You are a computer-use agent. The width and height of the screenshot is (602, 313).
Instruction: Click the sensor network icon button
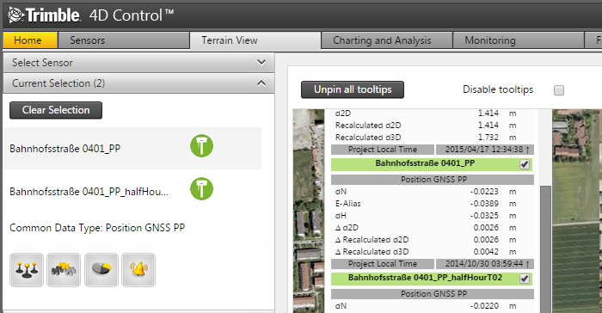pyautogui.click(x=27, y=270)
